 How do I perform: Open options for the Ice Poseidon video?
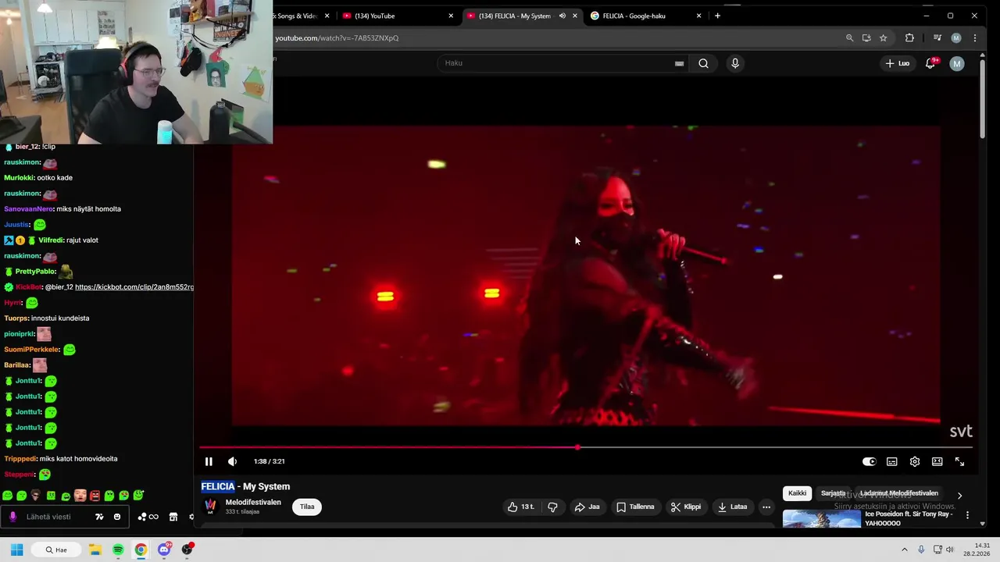click(967, 515)
